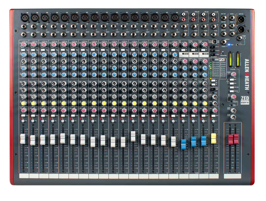Image resolution: width=266 pixels, height=201 pixels.
Task: Click the footswitch jack socket
Action: 224,42
